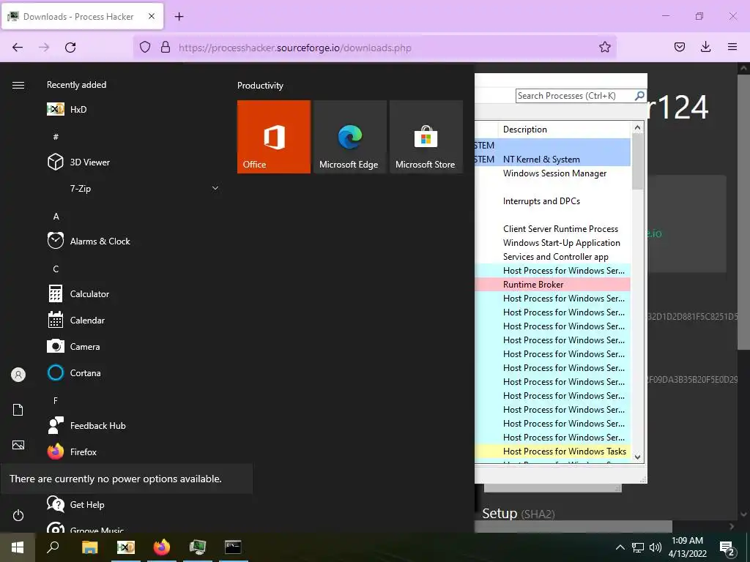
Task: Click the process list scroll-down arrow
Action: click(x=637, y=457)
